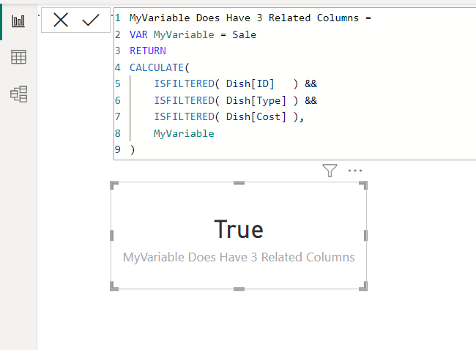This screenshot has width=476, height=350.
Task: Switch to Report view in left sidebar
Action: click(x=18, y=20)
